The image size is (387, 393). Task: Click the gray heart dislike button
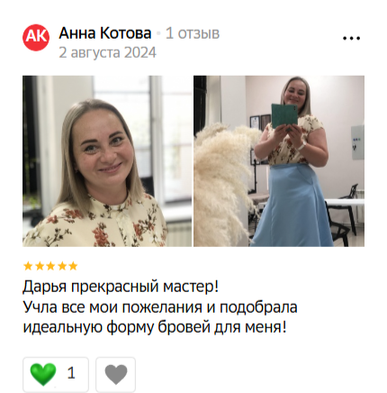click(x=116, y=374)
